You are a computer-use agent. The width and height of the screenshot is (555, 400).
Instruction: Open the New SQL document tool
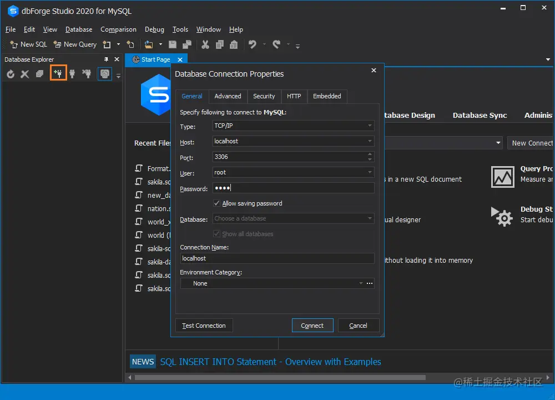click(27, 44)
